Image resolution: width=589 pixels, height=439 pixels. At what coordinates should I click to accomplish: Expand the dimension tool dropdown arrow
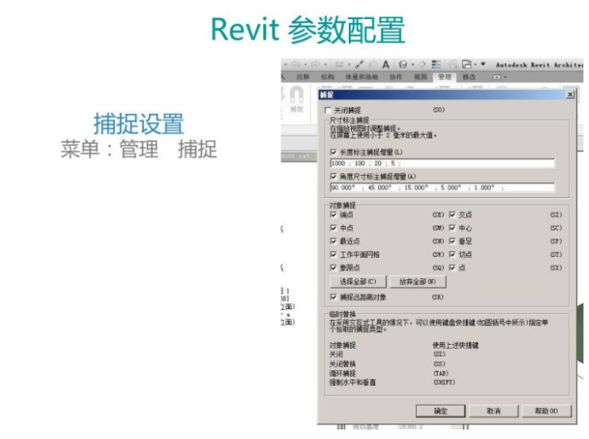[x=349, y=65]
